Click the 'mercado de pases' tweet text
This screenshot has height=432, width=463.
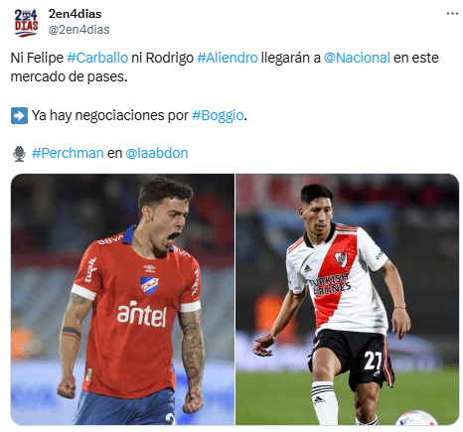tap(69, 76)
